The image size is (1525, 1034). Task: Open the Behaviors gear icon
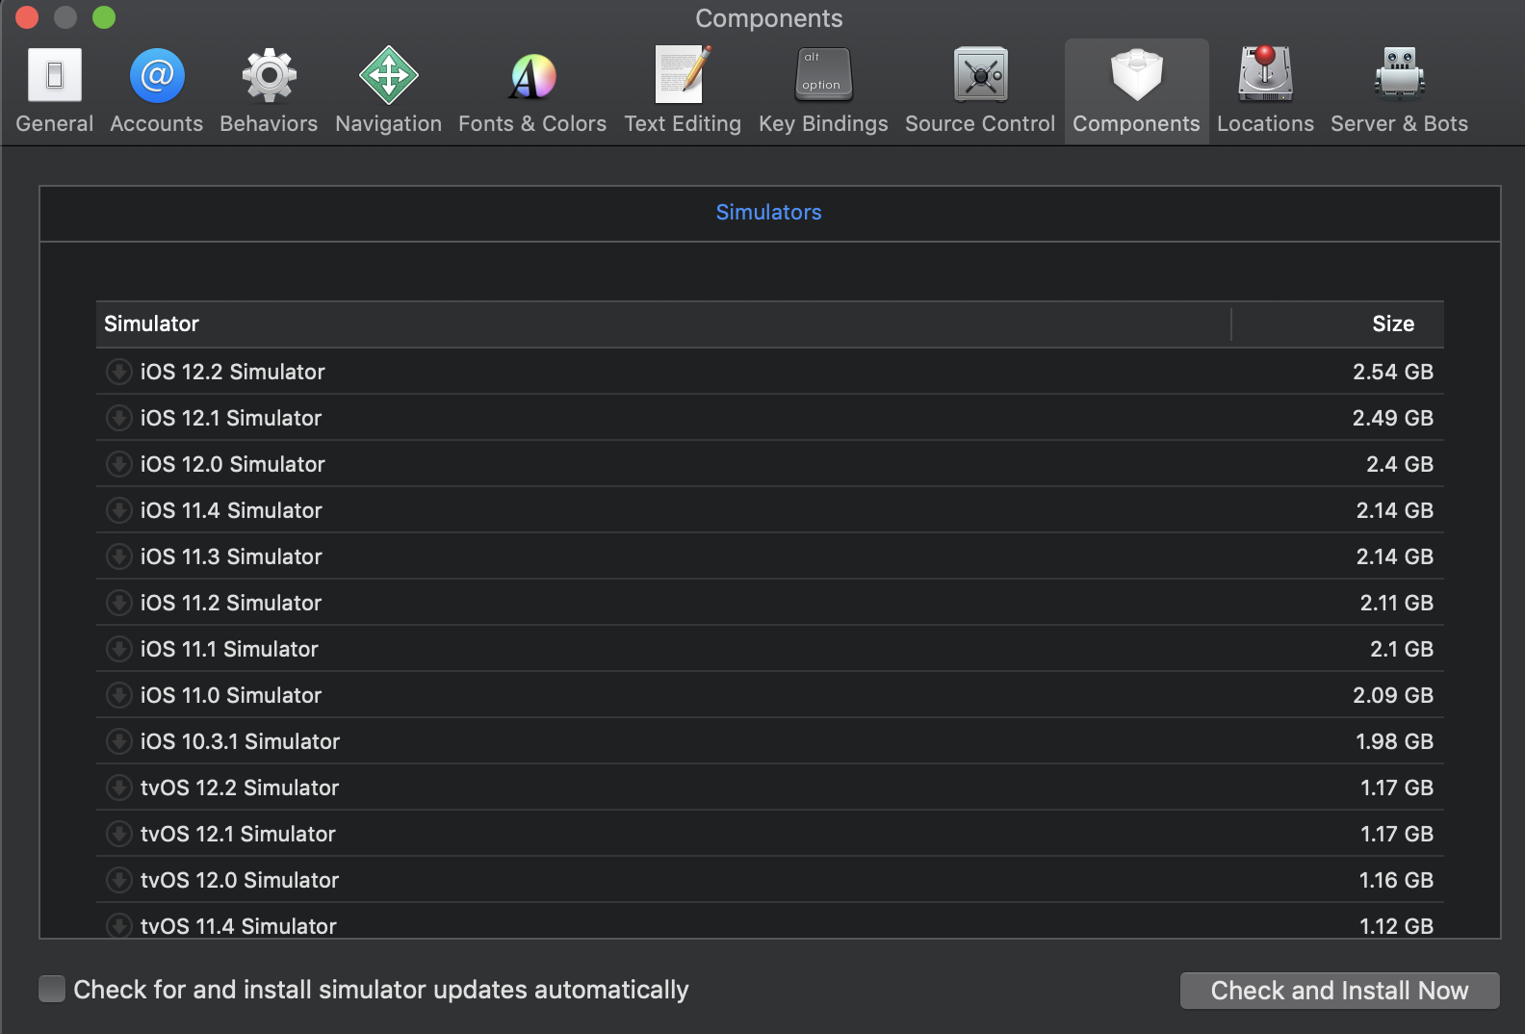coord(269,75)
